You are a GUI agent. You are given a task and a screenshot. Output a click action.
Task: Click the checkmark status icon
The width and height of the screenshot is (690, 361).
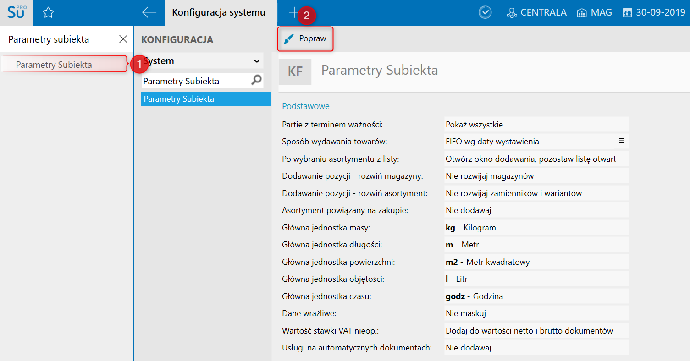point(485,13)
